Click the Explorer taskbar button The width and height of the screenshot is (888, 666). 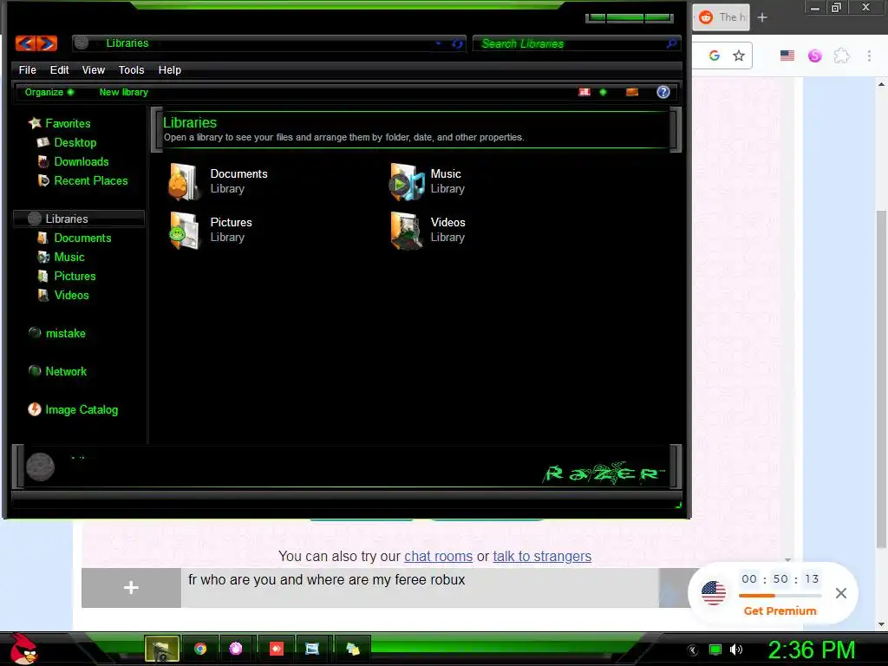click(x=161, y=649)
